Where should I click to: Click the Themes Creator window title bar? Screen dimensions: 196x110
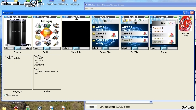(x=140, y=5)
